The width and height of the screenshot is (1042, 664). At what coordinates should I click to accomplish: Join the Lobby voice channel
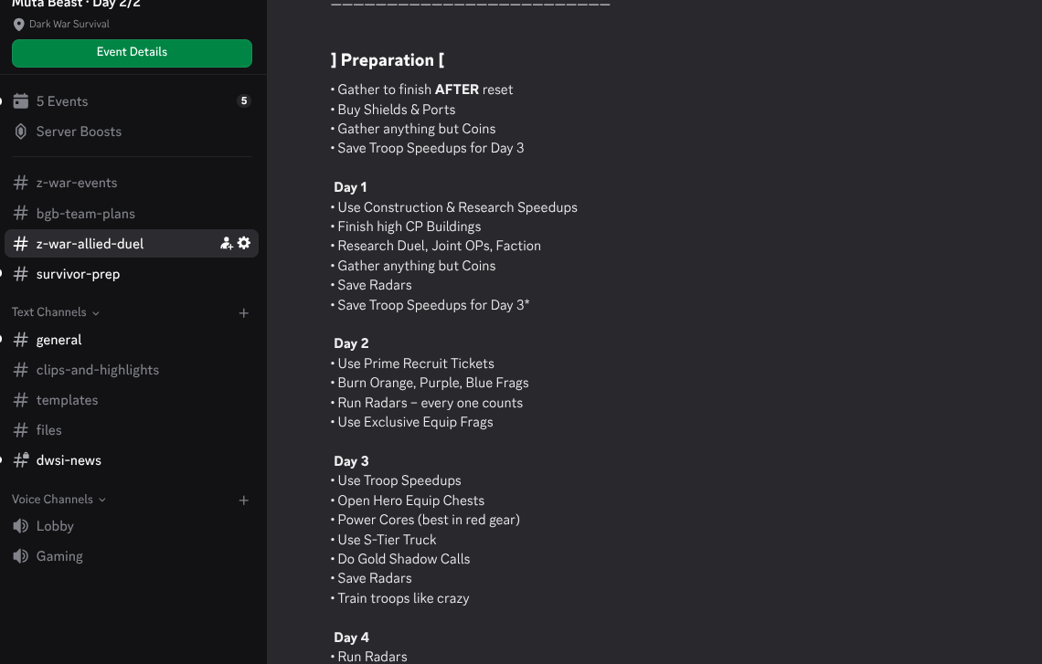coord(132,526)
